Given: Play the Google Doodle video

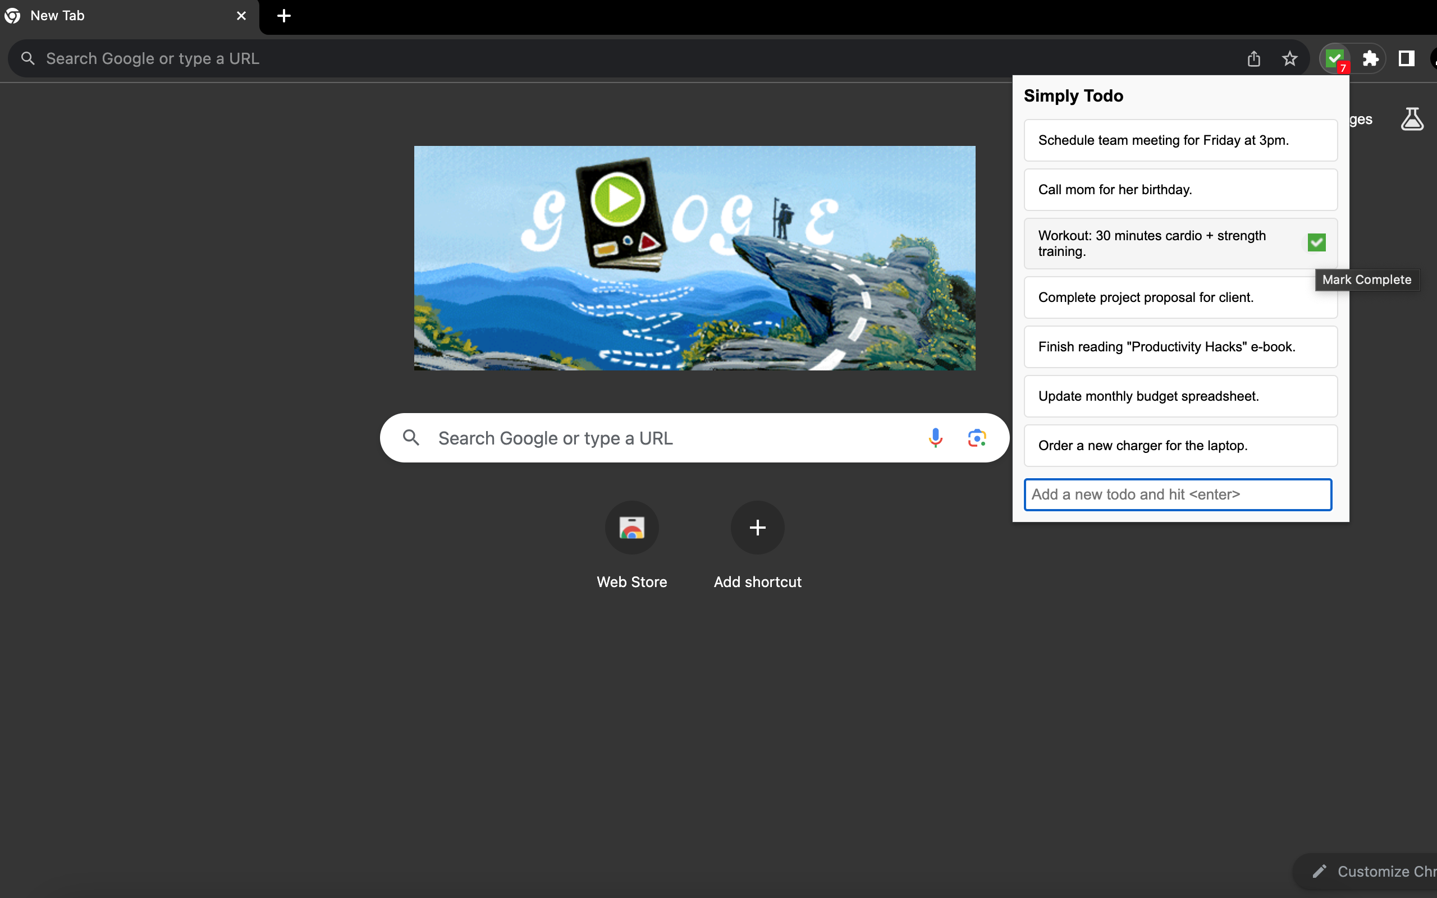Looking at the screenshot, I should pyautogui.click(x=617, y=198).
